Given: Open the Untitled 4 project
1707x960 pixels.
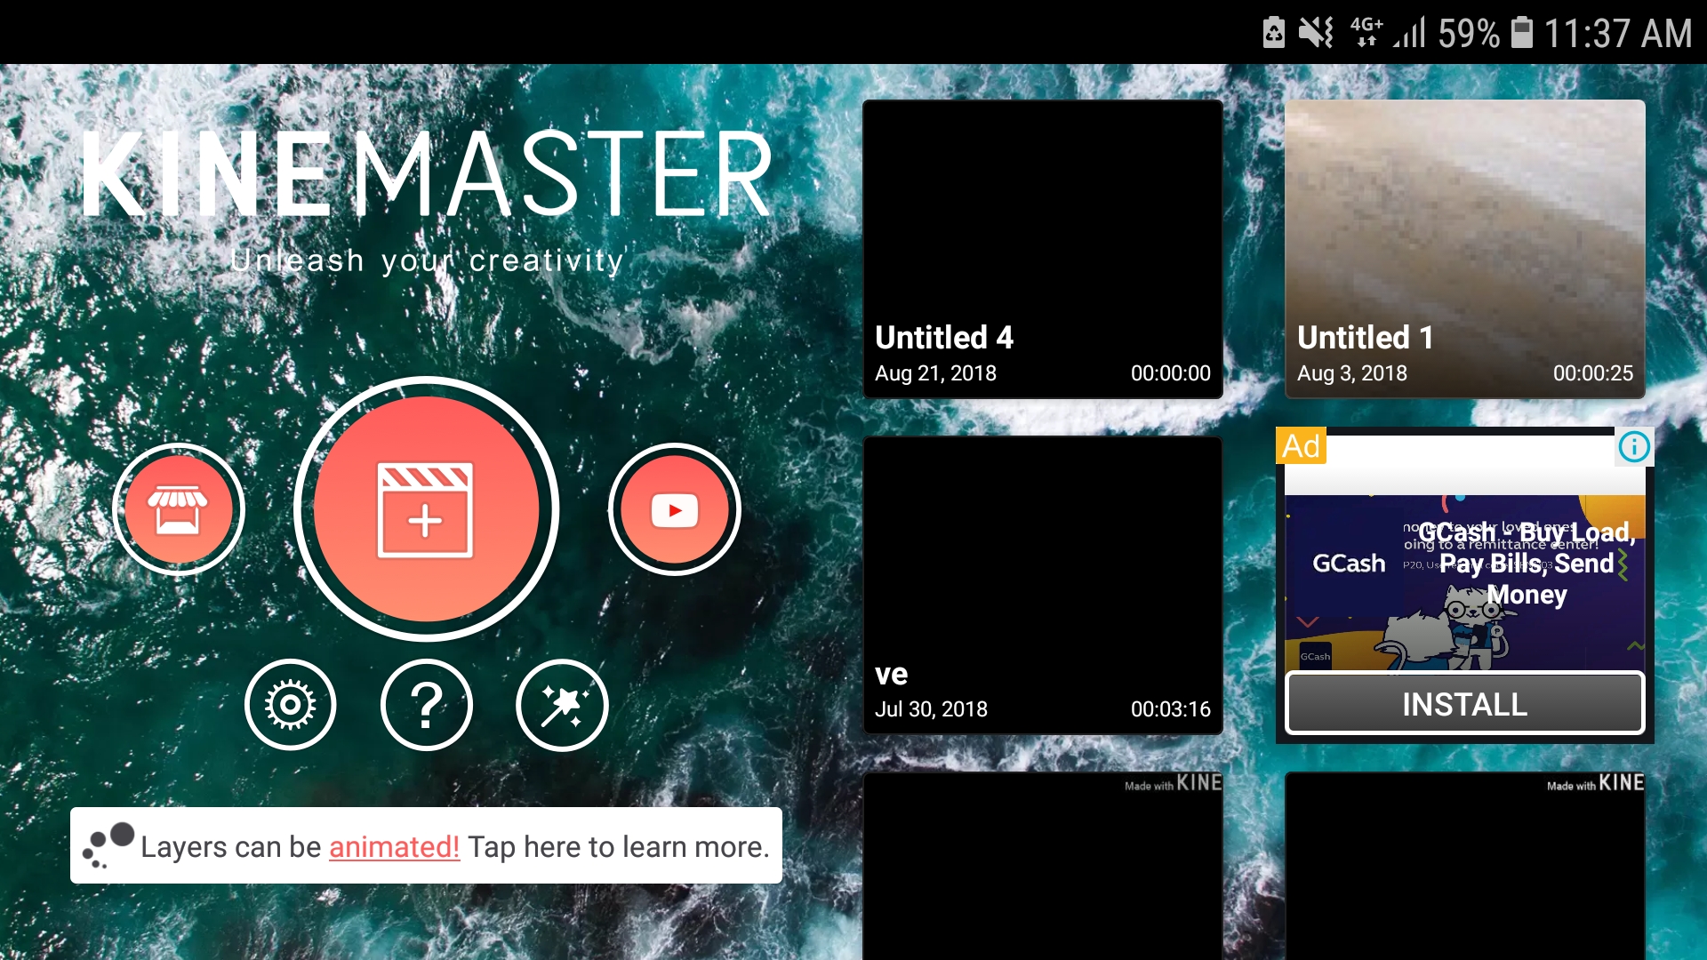Looking at the screenshot, I should [1043, 249].
